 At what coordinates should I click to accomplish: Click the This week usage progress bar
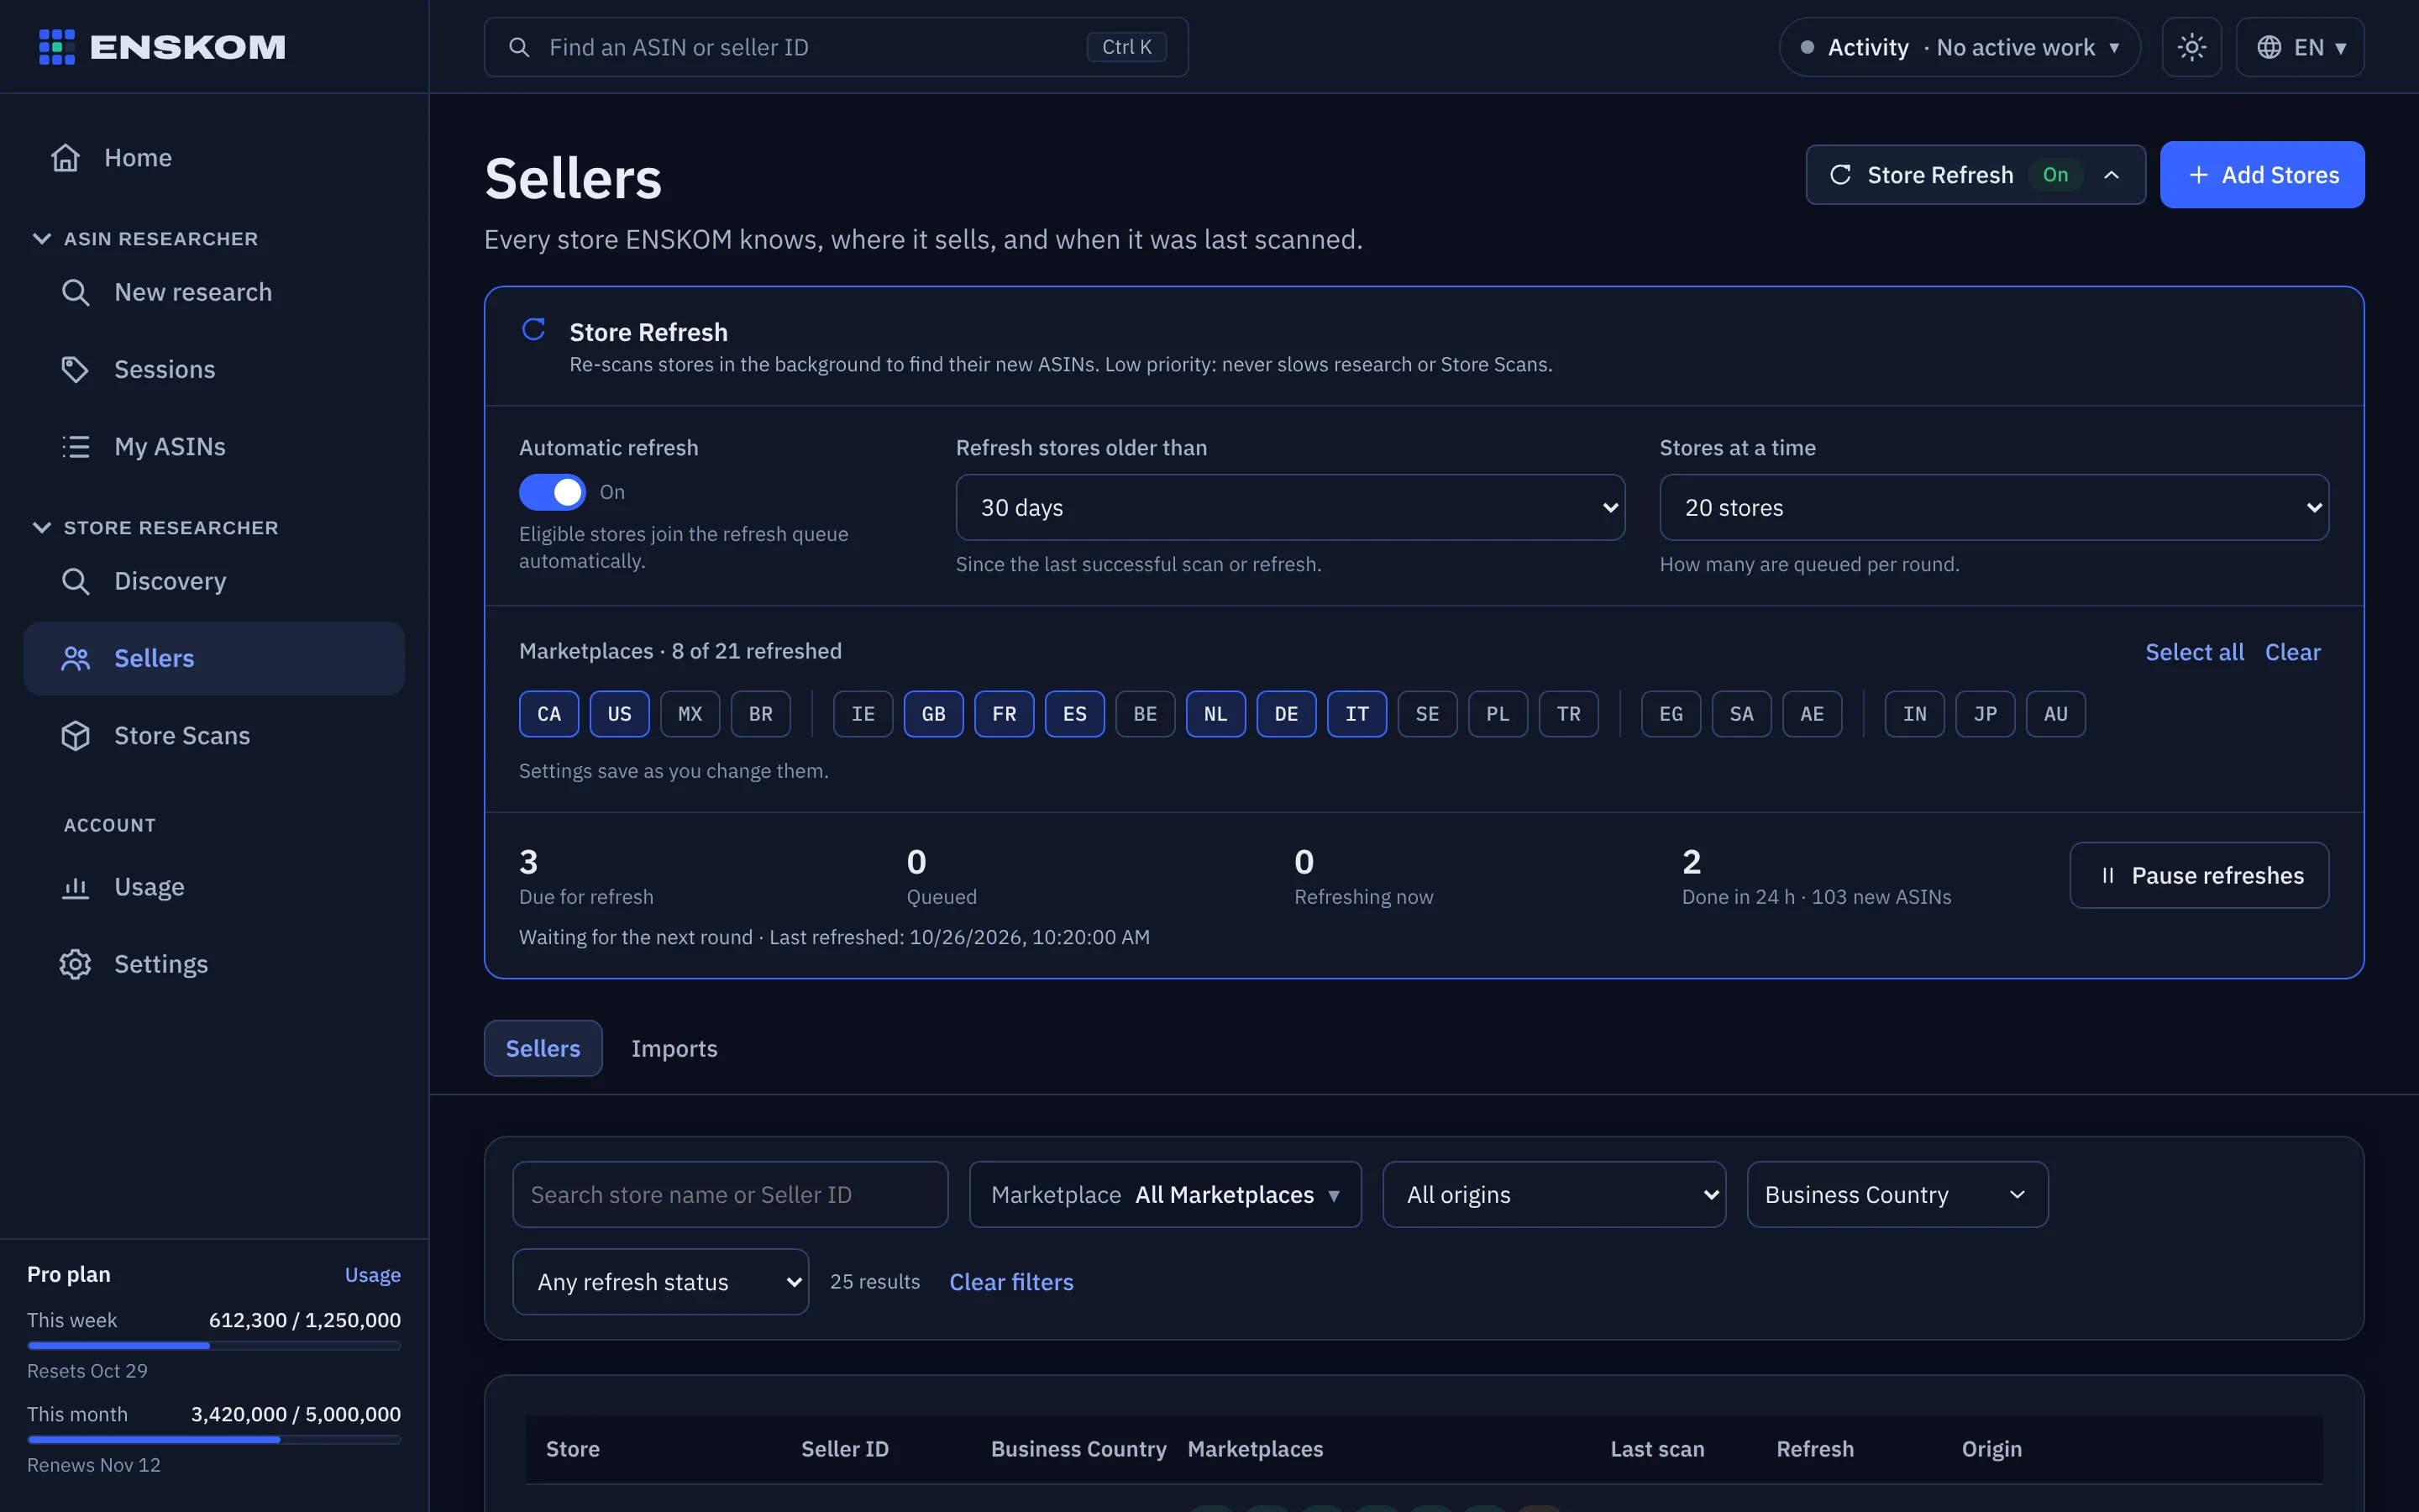coord(214,1346)
